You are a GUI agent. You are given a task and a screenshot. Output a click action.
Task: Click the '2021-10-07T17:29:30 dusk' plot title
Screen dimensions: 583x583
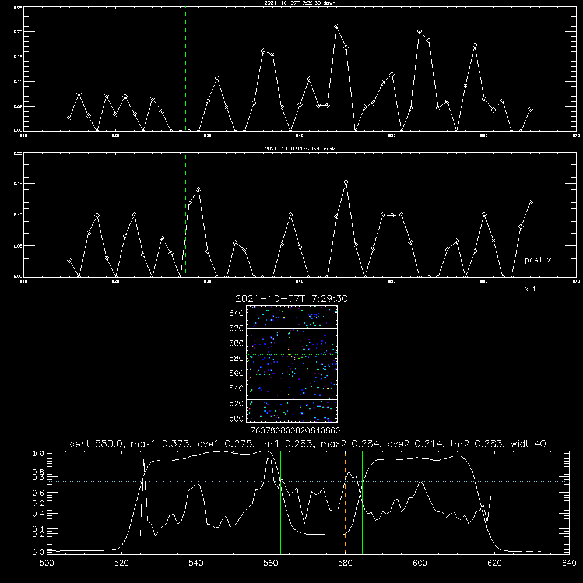tap(300, 149)
